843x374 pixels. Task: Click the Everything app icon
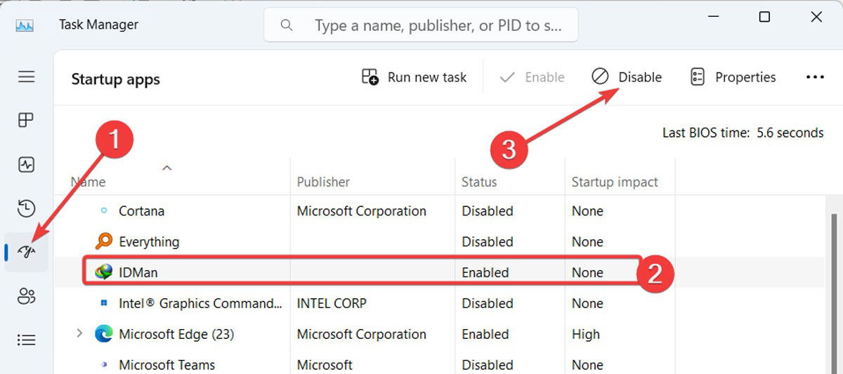104,241
